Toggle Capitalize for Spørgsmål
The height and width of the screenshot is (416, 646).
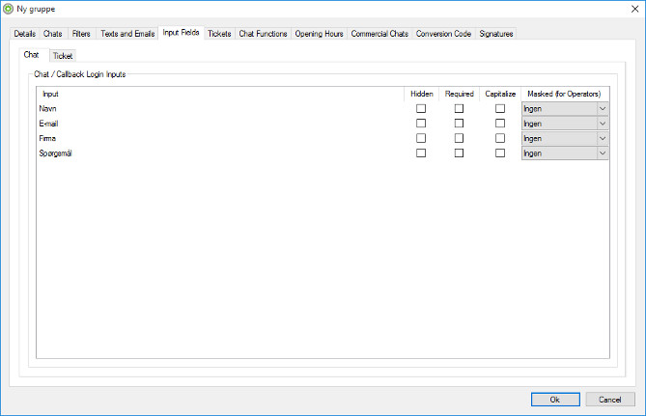coord(500,153)
